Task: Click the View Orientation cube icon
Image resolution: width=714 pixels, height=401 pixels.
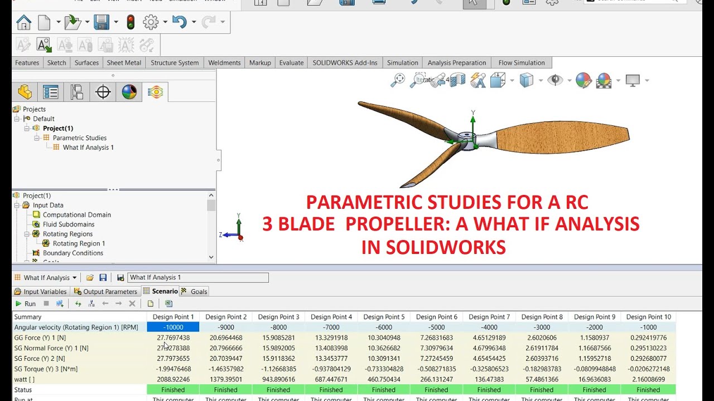Action: (x=498, y=80)
